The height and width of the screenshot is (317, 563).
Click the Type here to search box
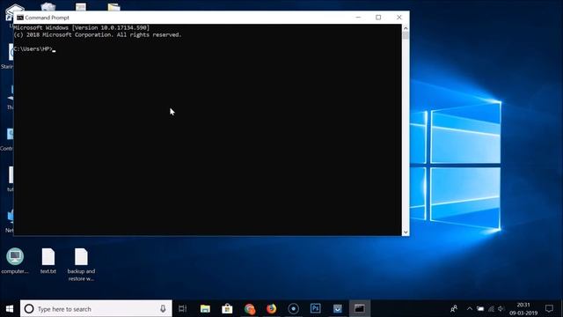(x=96, y=309)
